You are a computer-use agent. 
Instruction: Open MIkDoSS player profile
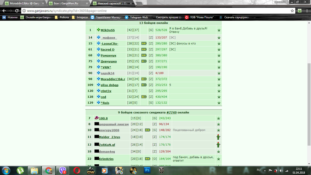tap(108, 30)
